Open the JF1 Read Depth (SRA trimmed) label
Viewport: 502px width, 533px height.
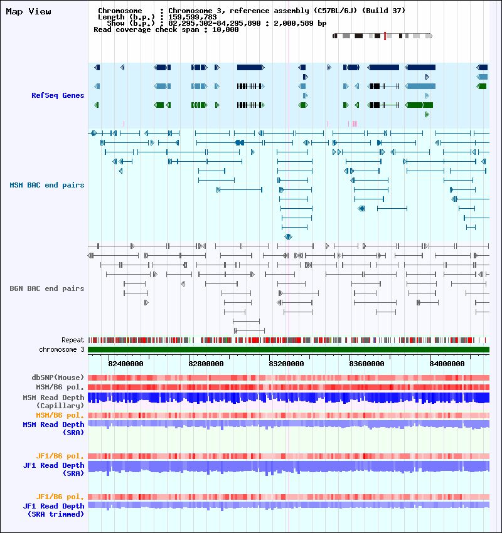pyautogui.click(x=53, y=510)
